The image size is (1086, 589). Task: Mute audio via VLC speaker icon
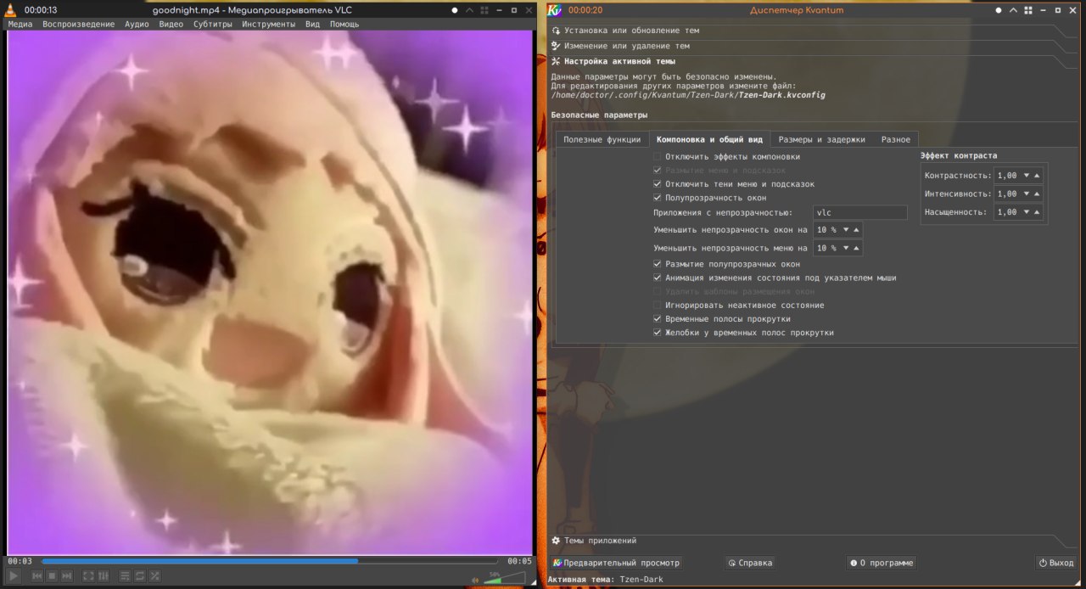coord(475,581)
